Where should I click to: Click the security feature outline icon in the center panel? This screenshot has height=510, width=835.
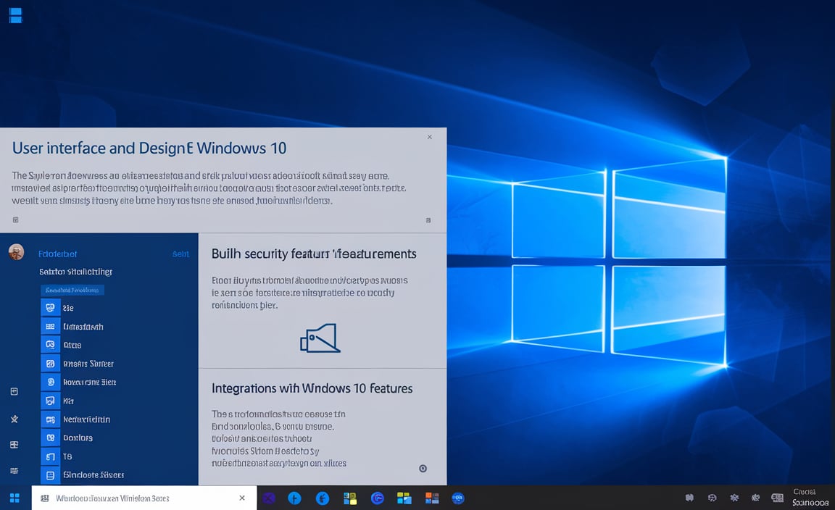(320, 338)
